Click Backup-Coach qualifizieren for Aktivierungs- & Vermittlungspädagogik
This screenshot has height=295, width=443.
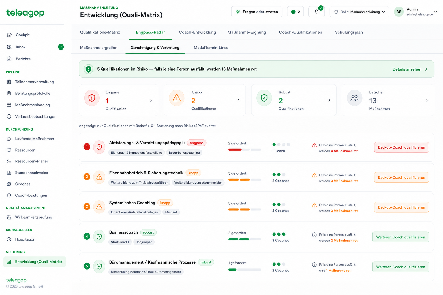pos(401,147)
